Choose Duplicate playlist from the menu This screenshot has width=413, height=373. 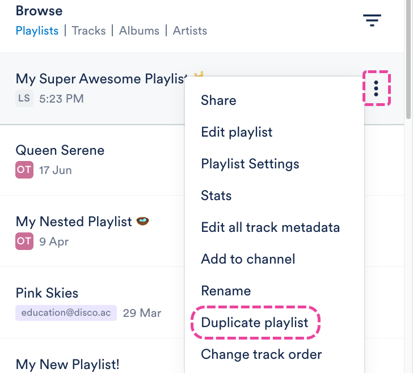coord(254,323)
